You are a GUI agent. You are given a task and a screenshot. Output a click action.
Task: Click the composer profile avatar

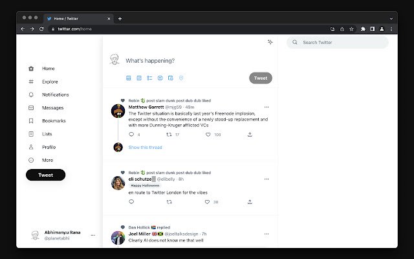point(114,60)
